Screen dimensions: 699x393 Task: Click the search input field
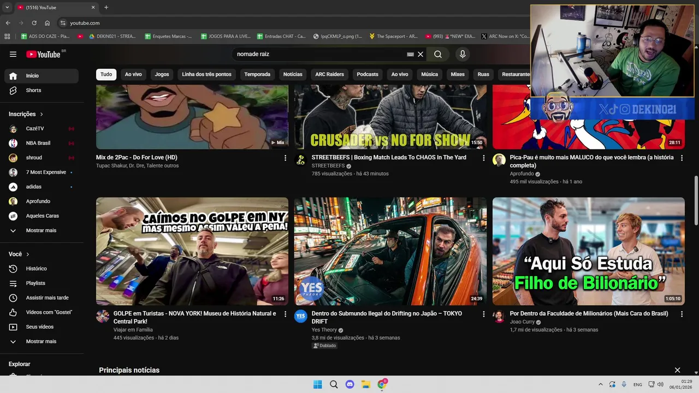[x=319, y=54]
